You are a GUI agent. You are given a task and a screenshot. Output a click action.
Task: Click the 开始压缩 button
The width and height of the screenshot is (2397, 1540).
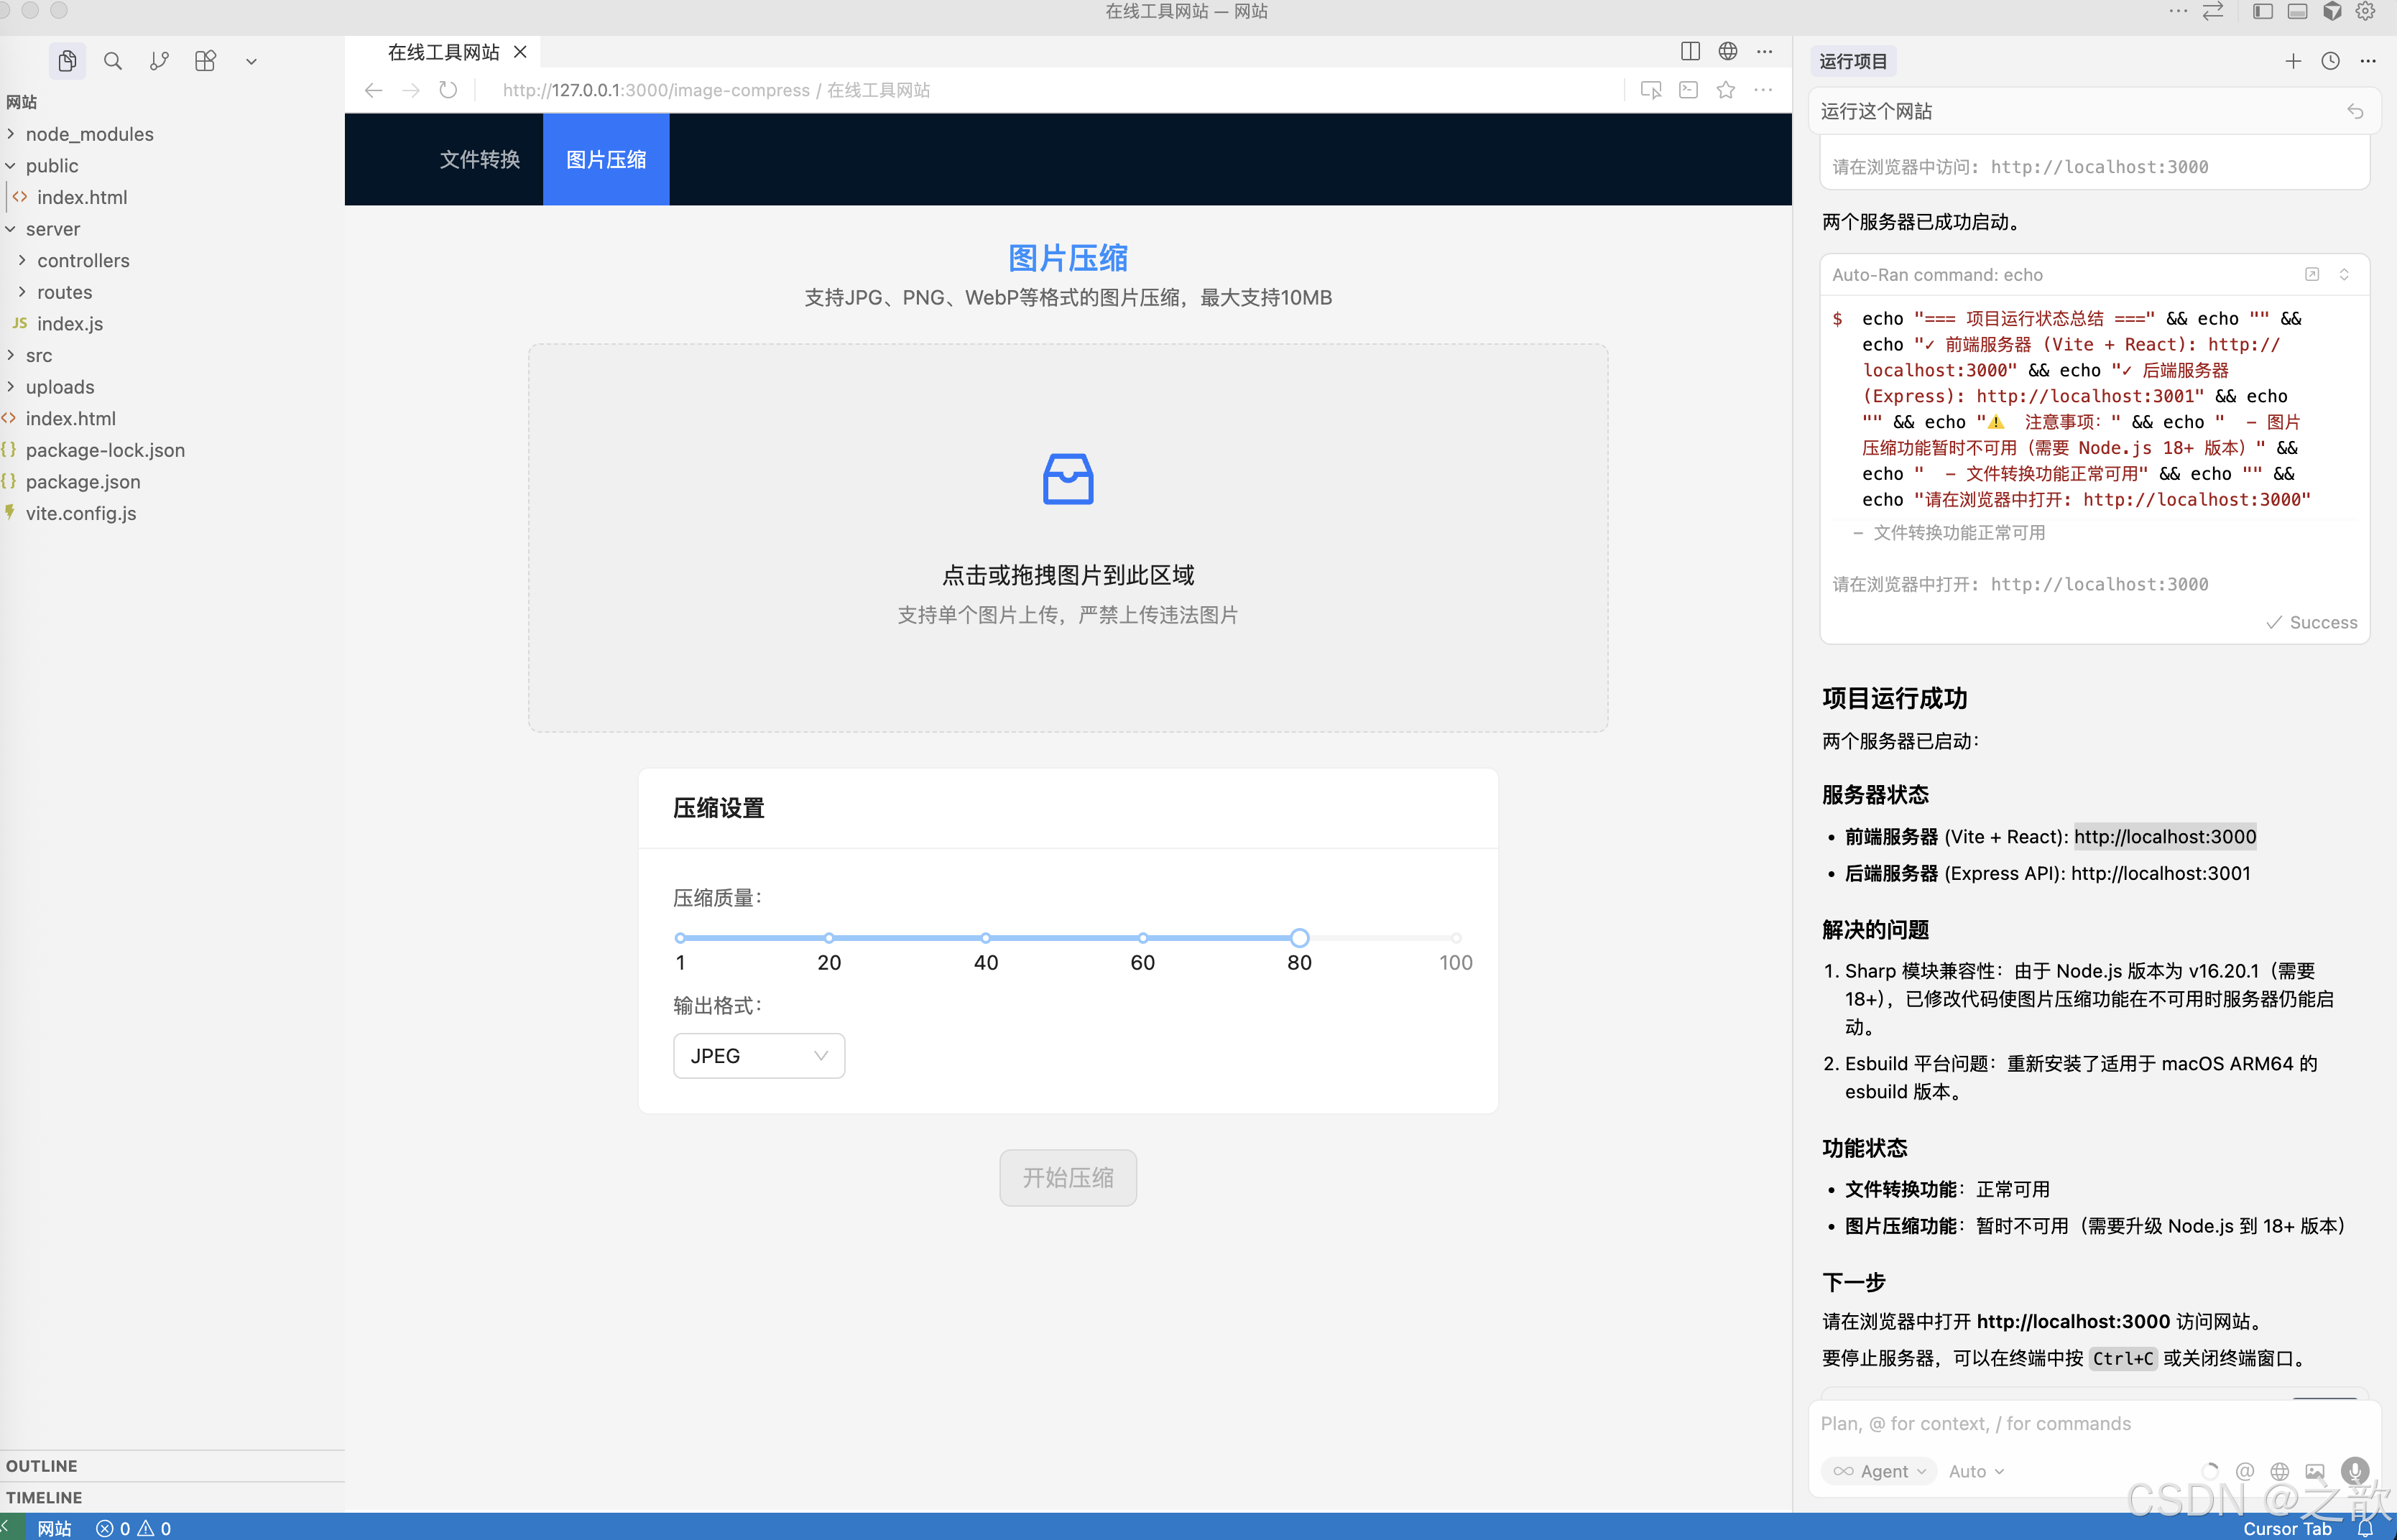click(1068, 1177)
